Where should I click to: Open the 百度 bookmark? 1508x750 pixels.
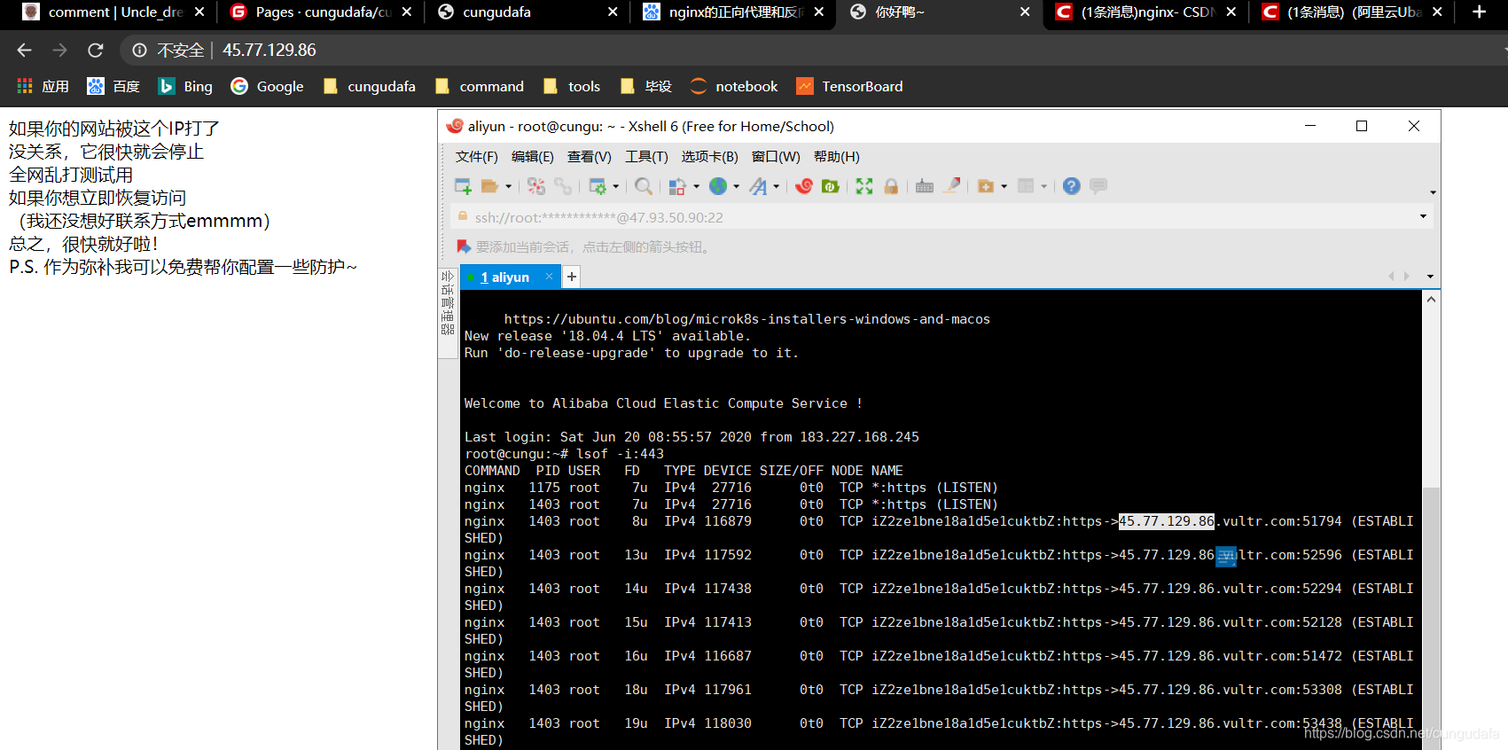pyautogui.click(x=113, y=86)
